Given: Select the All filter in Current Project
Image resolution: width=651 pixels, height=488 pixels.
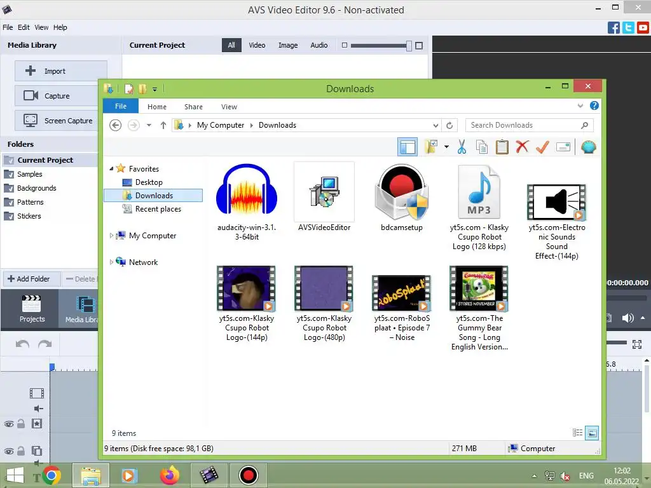Looking at the screenshot, I should click(x=231, y=45).
